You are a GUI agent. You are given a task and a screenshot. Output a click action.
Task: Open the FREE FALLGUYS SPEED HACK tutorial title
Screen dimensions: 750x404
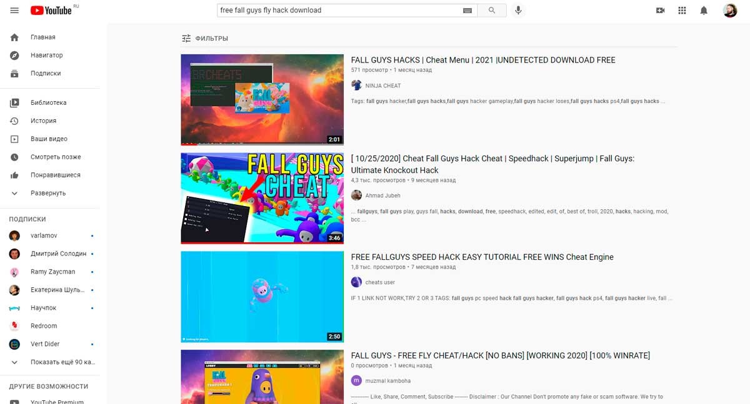pos(482,257)
